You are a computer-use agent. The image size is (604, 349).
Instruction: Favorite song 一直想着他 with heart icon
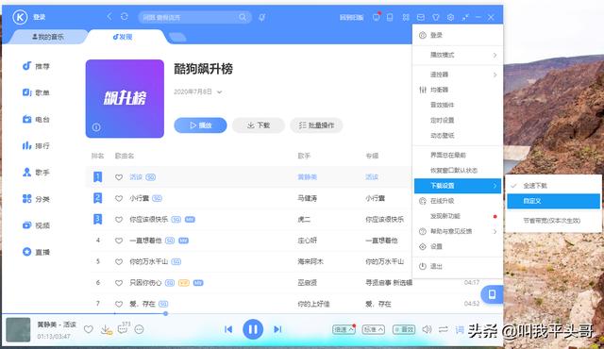coord(119,241)
